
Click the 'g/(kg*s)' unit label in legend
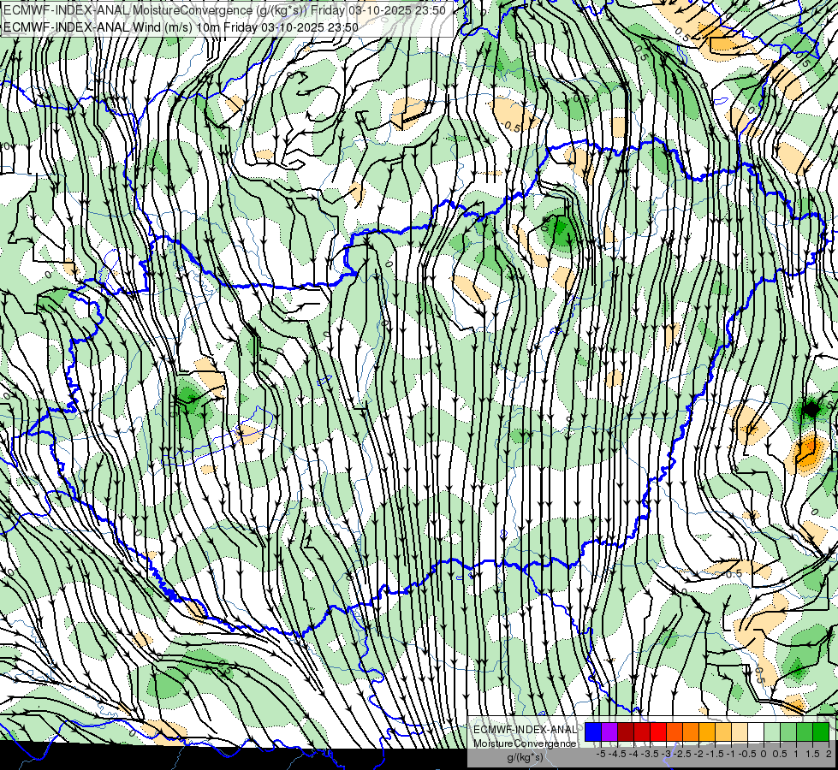pos(526,757)
